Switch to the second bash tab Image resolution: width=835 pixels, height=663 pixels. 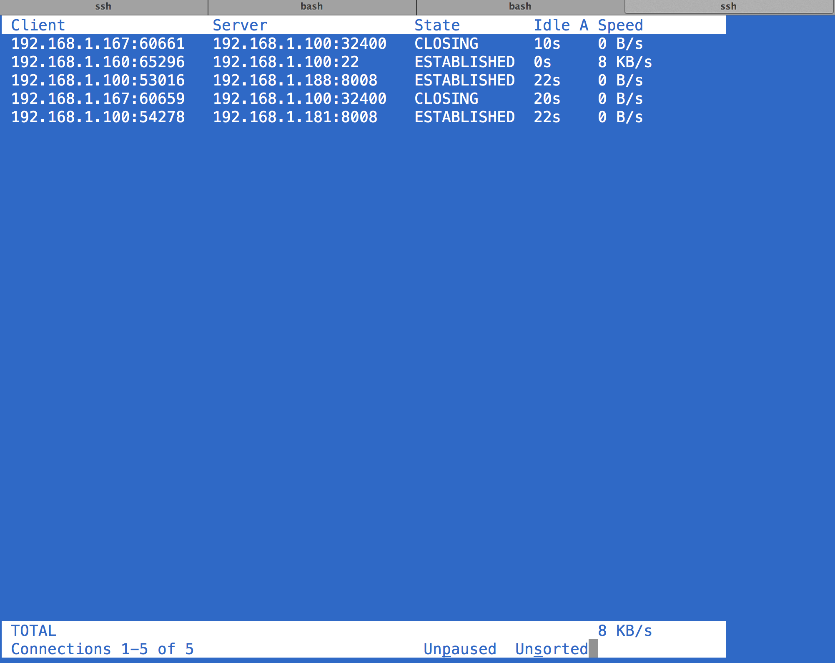[520, 7]
